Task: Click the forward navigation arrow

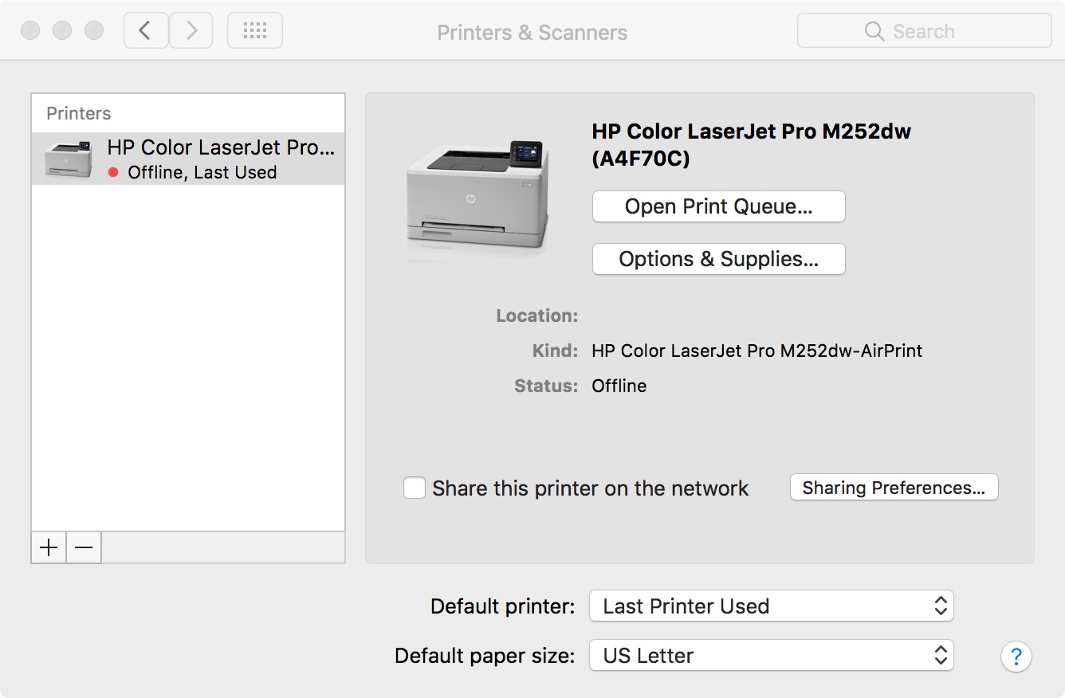Action: [x=191, y=31]
